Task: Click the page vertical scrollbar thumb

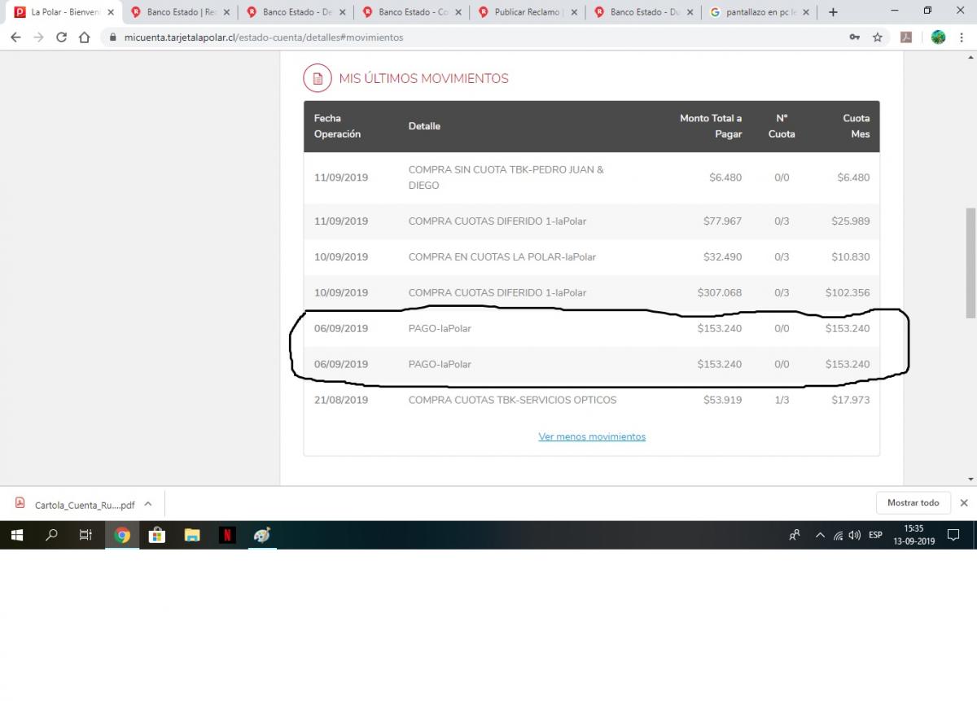Action: point(970,262)
